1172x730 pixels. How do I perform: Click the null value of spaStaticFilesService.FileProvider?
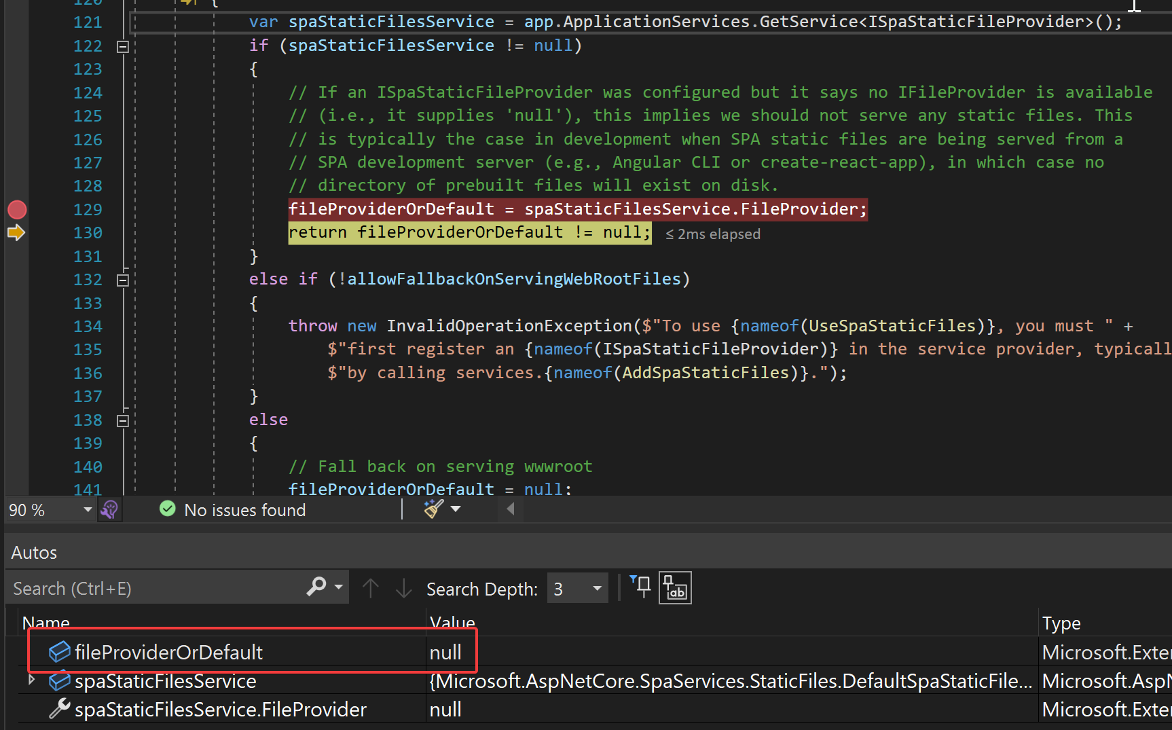[x=445, y=710]
